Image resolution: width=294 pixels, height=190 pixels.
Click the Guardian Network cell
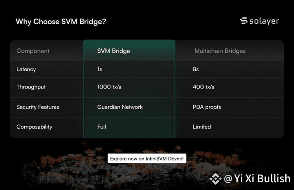tap(120, 107)
